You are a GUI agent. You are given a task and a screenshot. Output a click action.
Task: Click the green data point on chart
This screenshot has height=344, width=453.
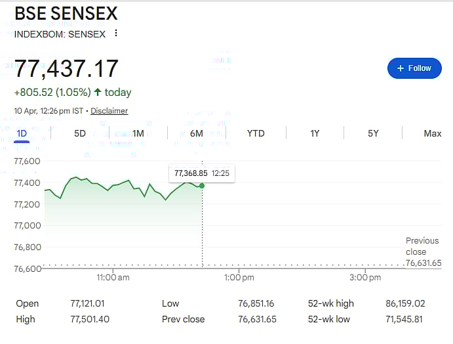pos(202,186)
